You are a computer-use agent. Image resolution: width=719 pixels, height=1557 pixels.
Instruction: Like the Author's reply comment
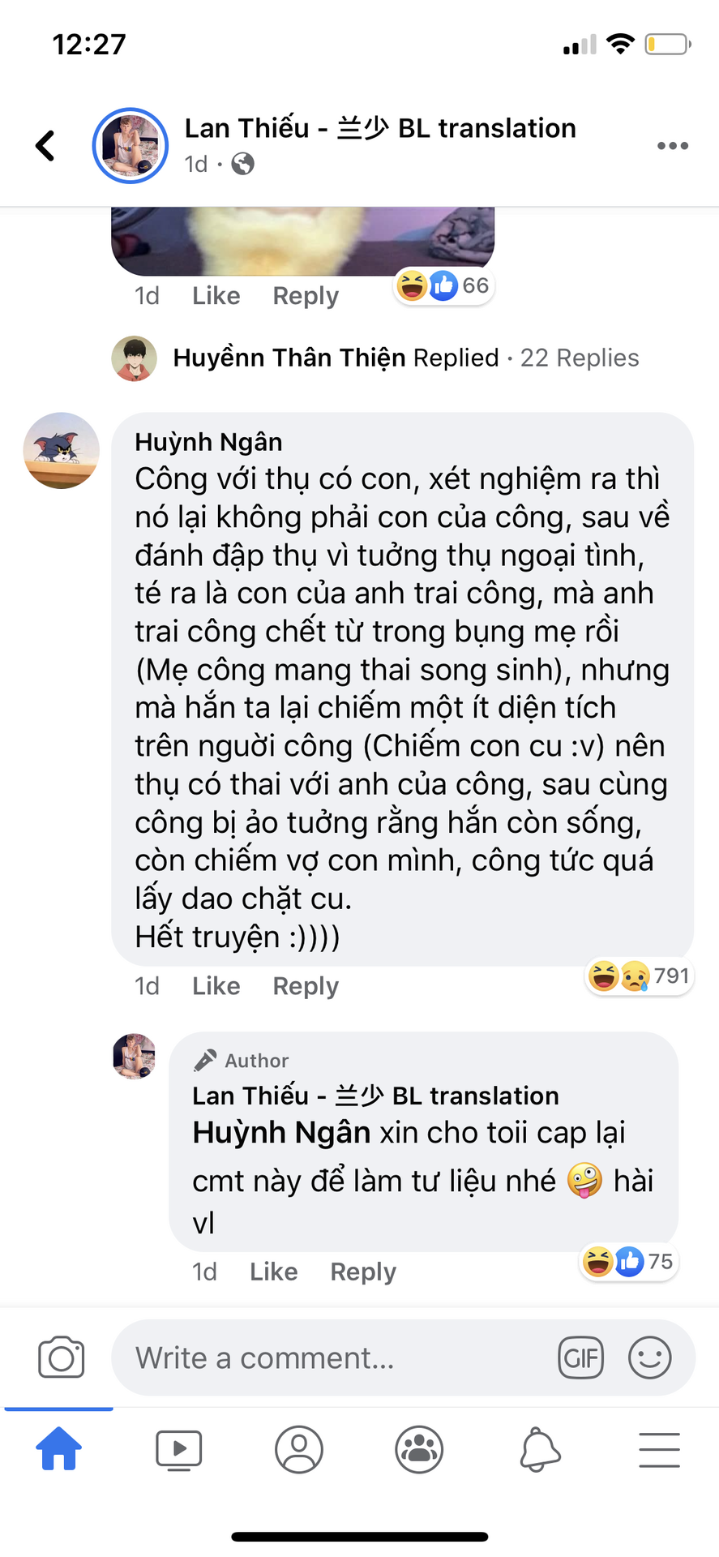pos(273,1272)
